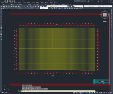Toggle RAFTER layer on/off light bulb
The height and width of the screenshot is (94, 113).
click(48, 6)
